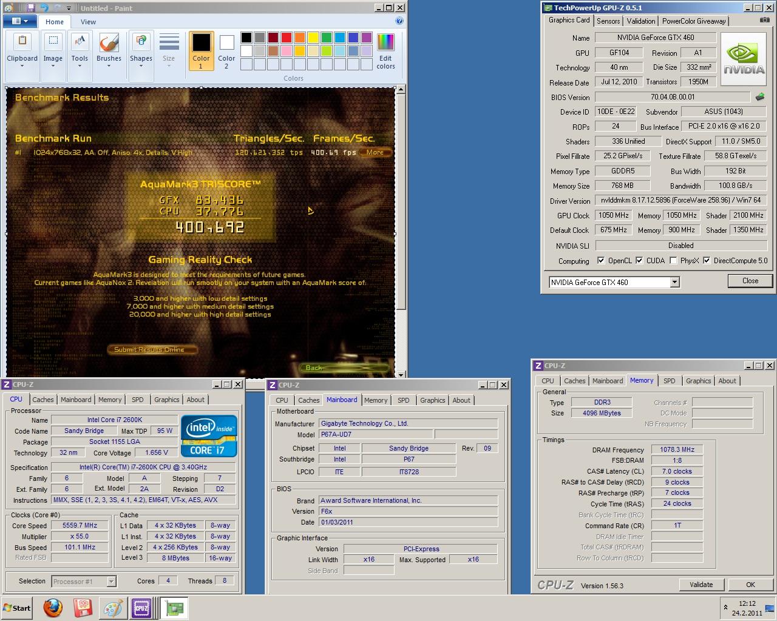Toggle the OpenCL checkbox in GPU-Z
The height and width of the screenshot is (621, 777).
point(601,261)
